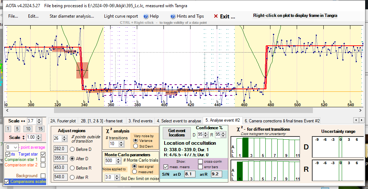Toggle the meas. means checkbox
This screenshot has height=189, width=368.
coord(166,167)
